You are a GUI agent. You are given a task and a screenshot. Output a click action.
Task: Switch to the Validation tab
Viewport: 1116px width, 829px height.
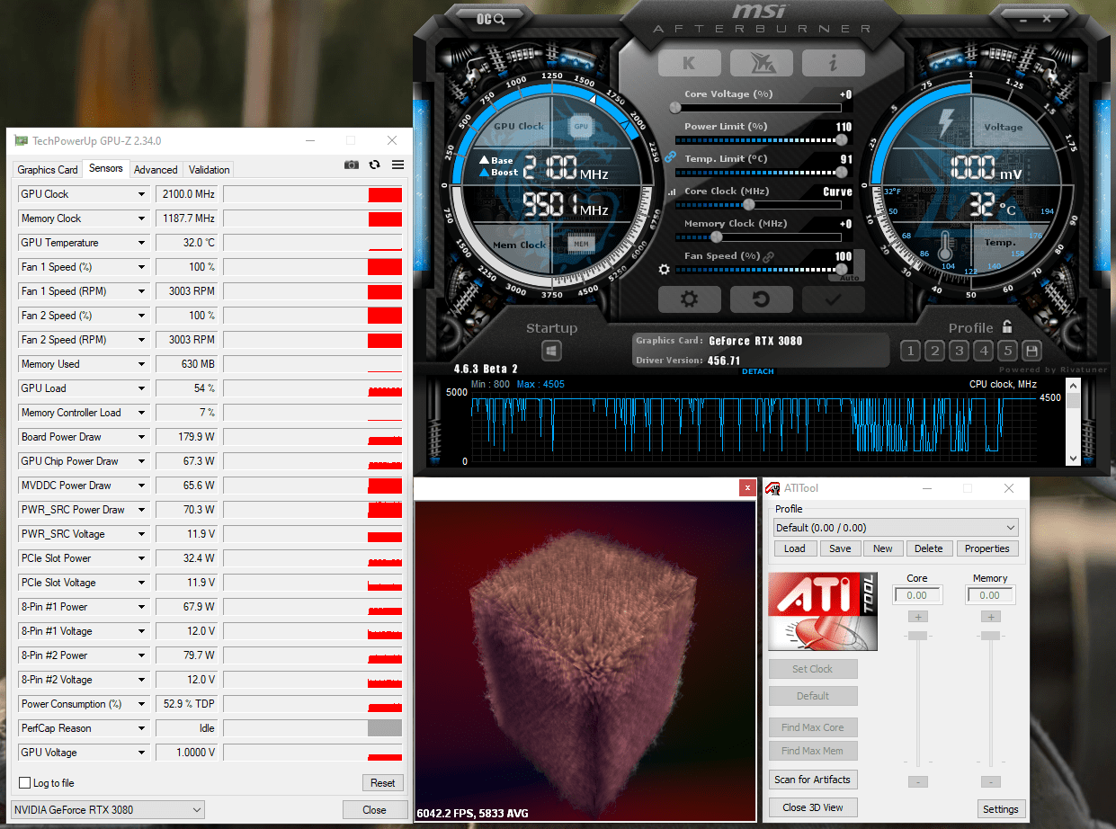[x=210, y=170]
